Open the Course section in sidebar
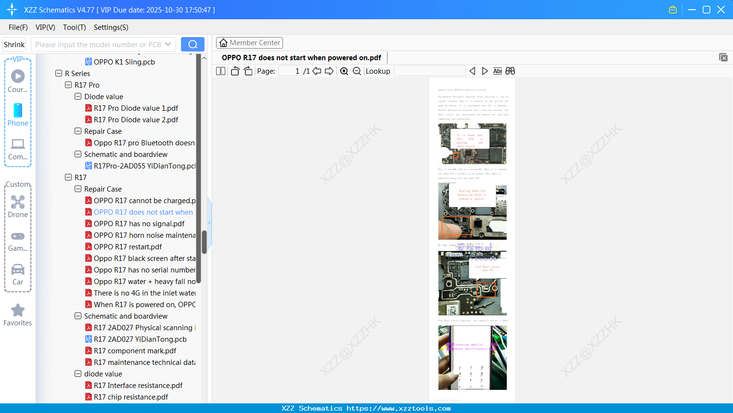Image resolution: width=733 pixels, height=413 pixels. click(x=18, y=81)
